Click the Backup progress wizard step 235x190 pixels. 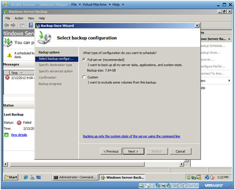click(x=50, y=84)
